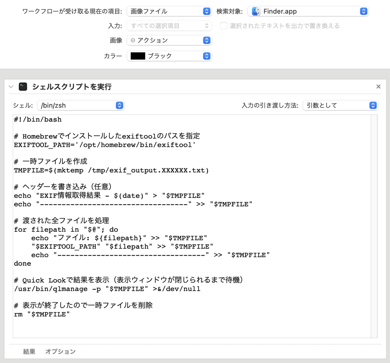Image resolution: width=390 pixels, height=363 pixels.
Task: Click the done line
Action: tap(22, 263)
